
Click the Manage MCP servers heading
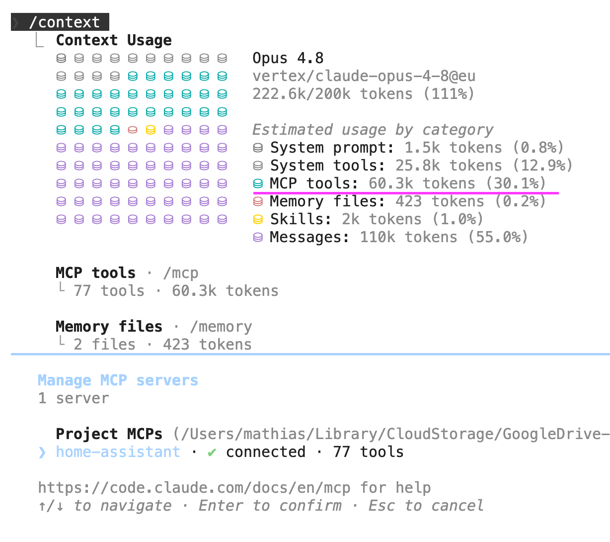coord(118,380)
